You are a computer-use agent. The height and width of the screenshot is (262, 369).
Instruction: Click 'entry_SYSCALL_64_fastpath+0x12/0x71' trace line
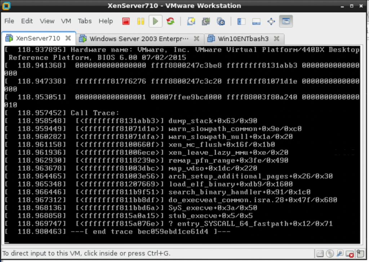[x=255, y=224]
